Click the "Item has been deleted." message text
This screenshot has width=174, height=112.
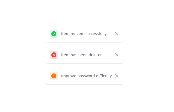pos(82,55)
